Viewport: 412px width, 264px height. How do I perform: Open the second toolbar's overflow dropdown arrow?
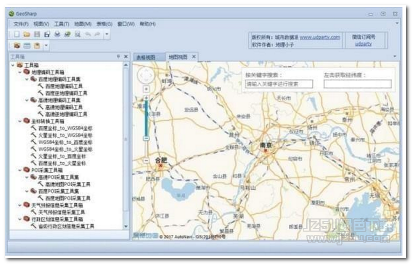pos(46,46)
